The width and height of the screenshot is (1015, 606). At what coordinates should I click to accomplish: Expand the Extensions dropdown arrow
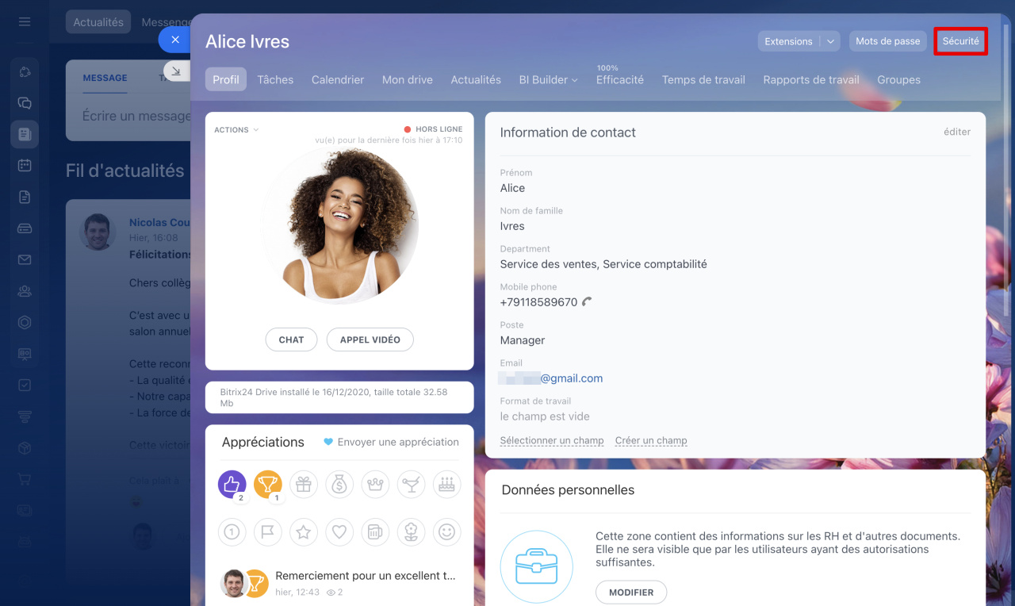830,41
